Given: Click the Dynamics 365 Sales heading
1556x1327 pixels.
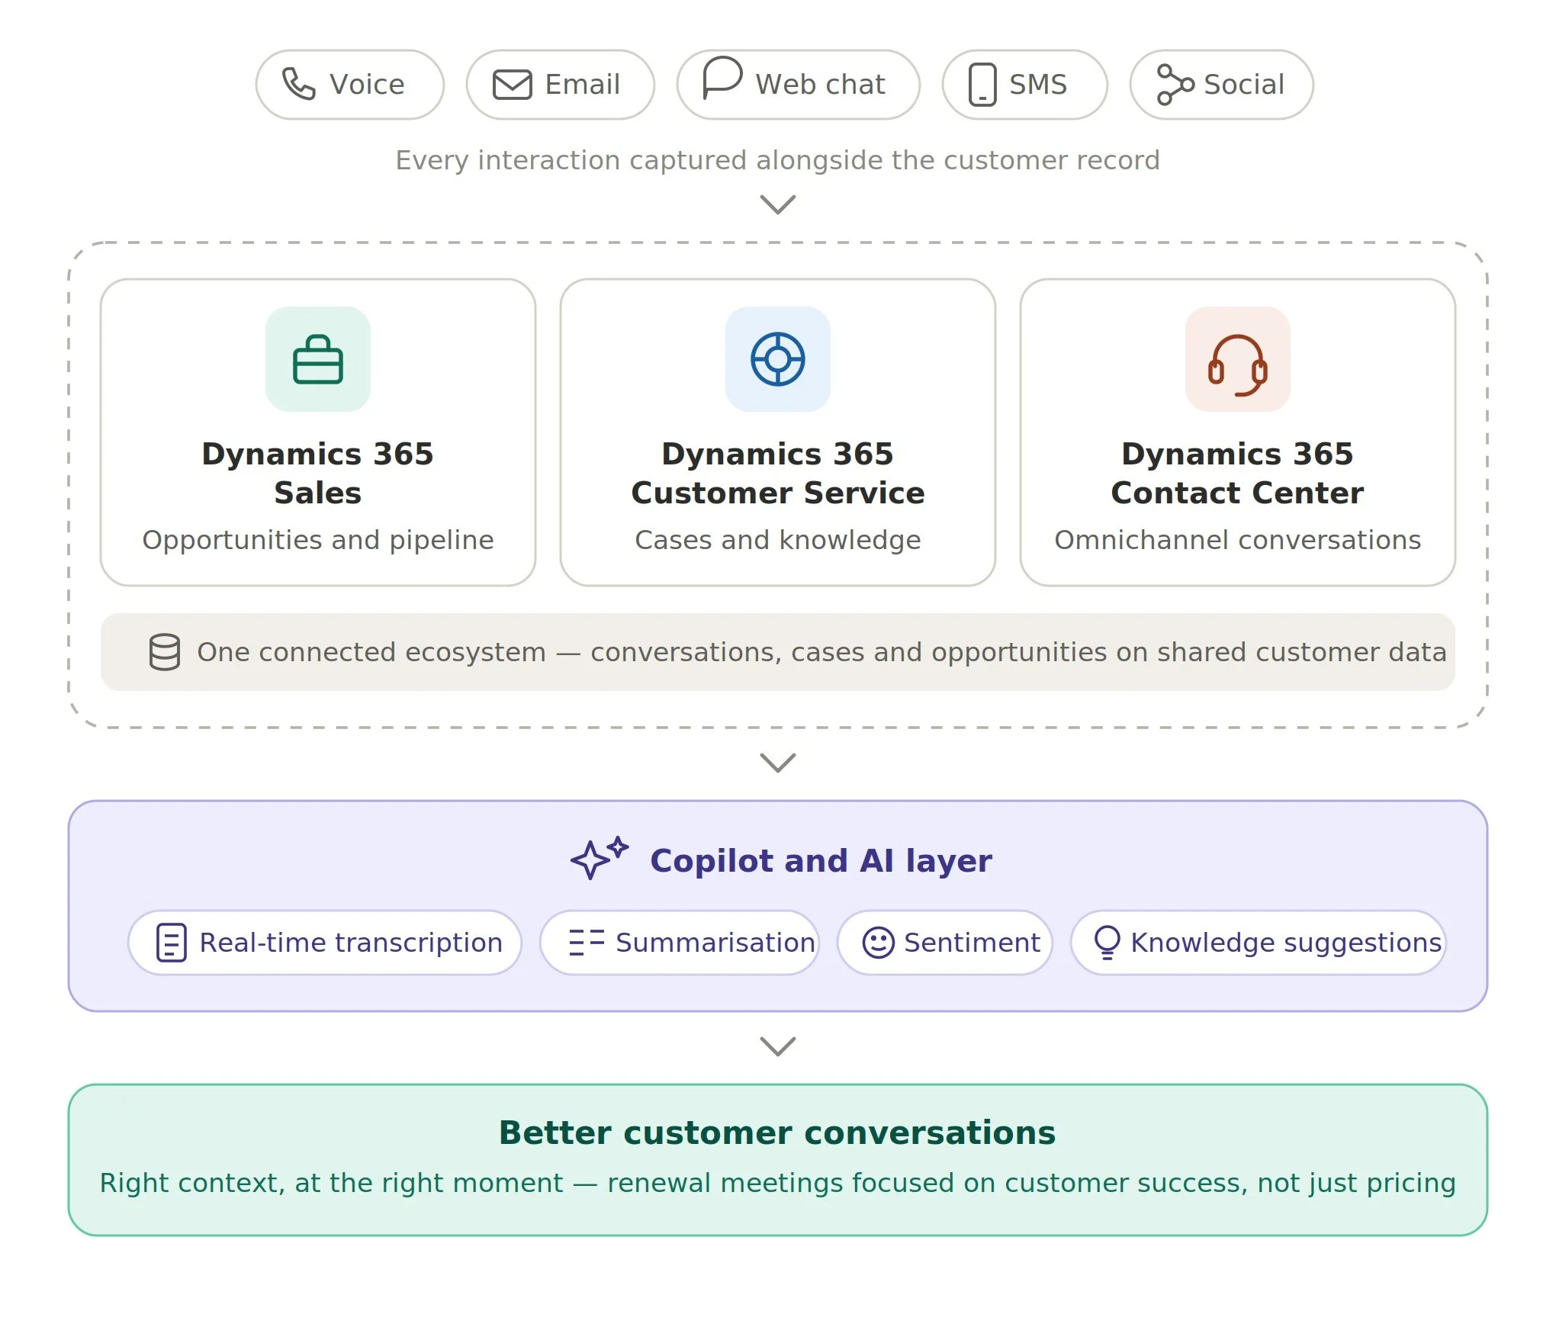Looking at the screenshot, I should point(318,473).
